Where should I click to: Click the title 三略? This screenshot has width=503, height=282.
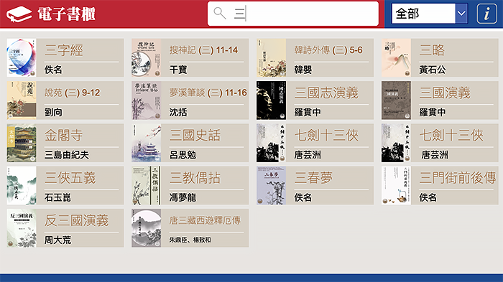click(x=432, y=50)
